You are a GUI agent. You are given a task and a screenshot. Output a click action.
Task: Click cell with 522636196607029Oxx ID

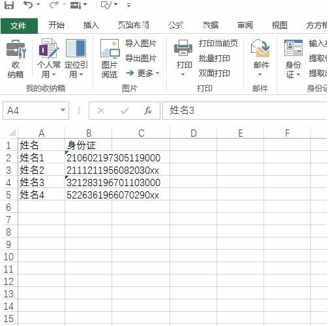[89, 195]
